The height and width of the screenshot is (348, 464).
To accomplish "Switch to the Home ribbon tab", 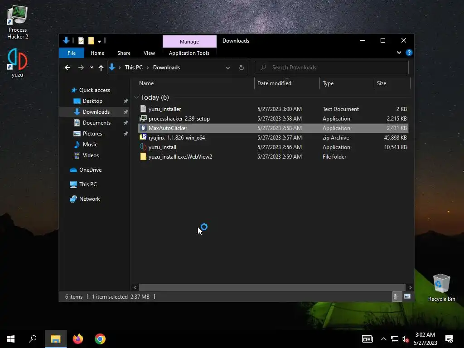I will pyautogui.click(x=97, y=53).
